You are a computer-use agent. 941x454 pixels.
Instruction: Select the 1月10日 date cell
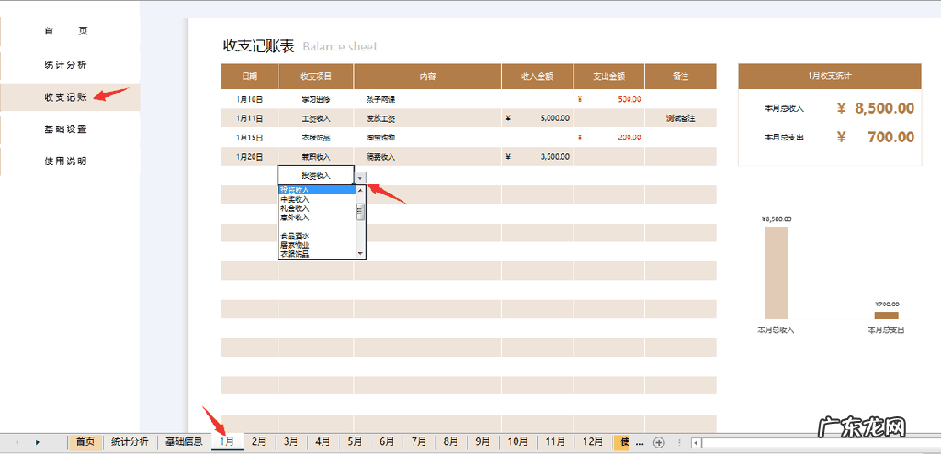tap(250, 99)
